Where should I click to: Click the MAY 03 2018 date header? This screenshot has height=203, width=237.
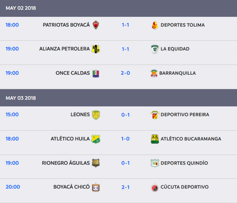click(21, 98)
